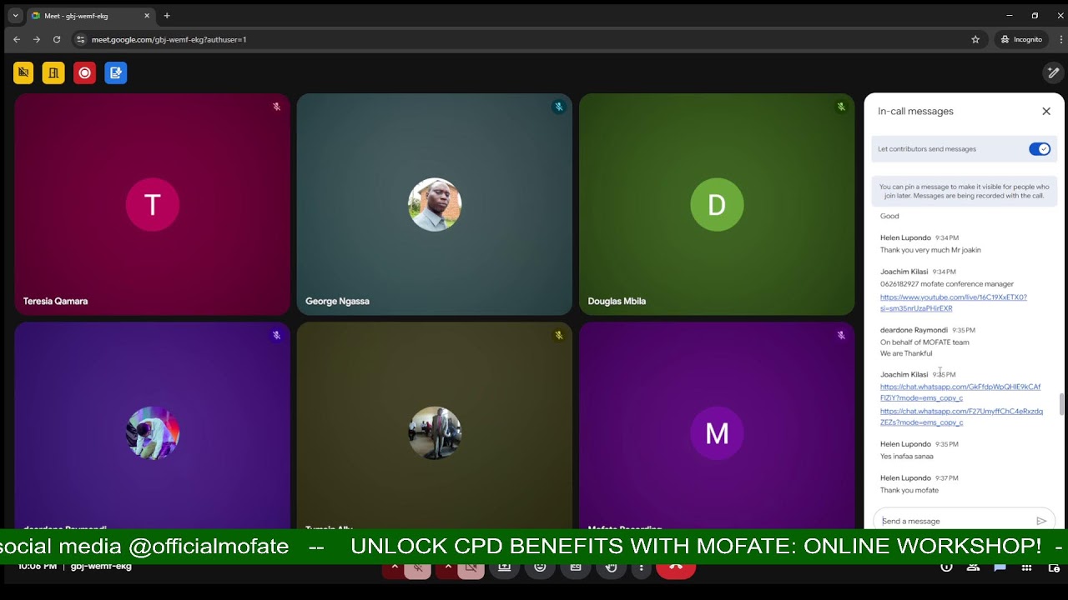Click deardone Raymondi tile's muted mic icon
1068x600 pixels.
tap(276, 335)
